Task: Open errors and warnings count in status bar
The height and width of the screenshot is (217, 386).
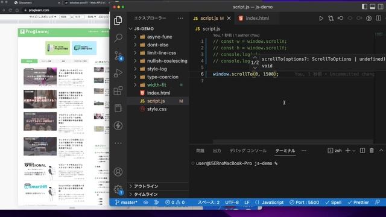Action: [175, 203]
